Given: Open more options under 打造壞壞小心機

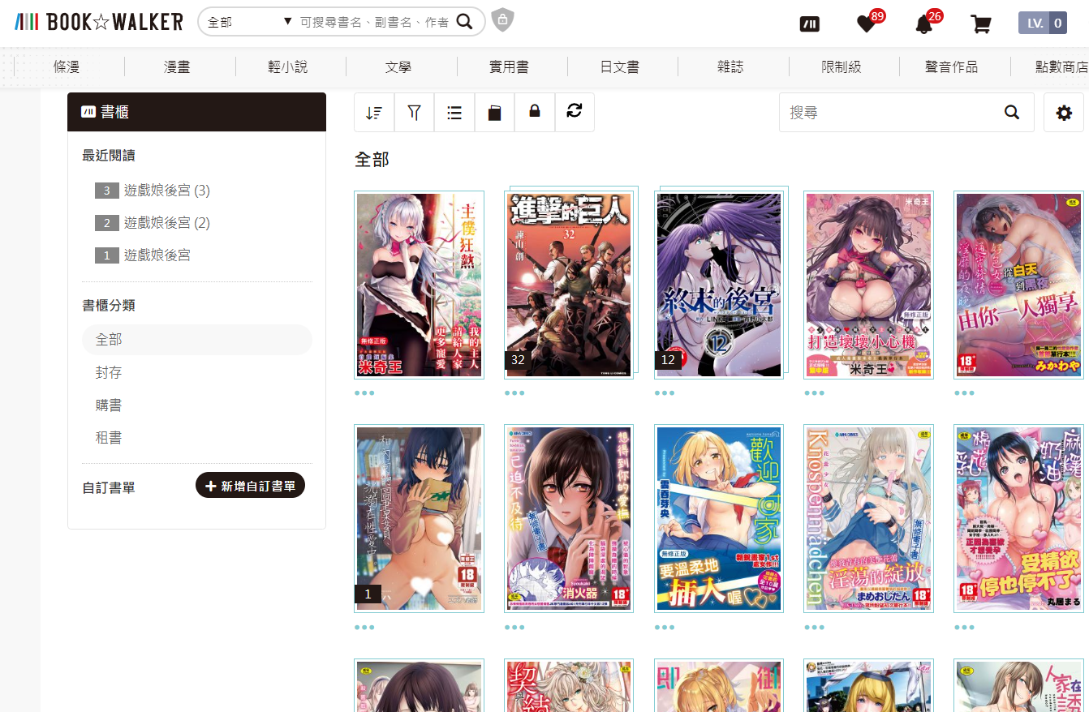Looking at the screenshot, I should click(x=815, y=393).
